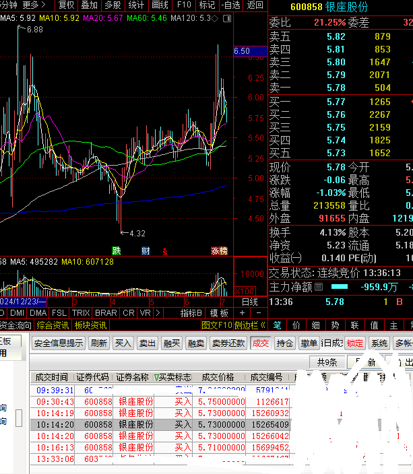Click 买入 buy button
The height and width of the screenshot is (474, 413).
pos(123,343)
